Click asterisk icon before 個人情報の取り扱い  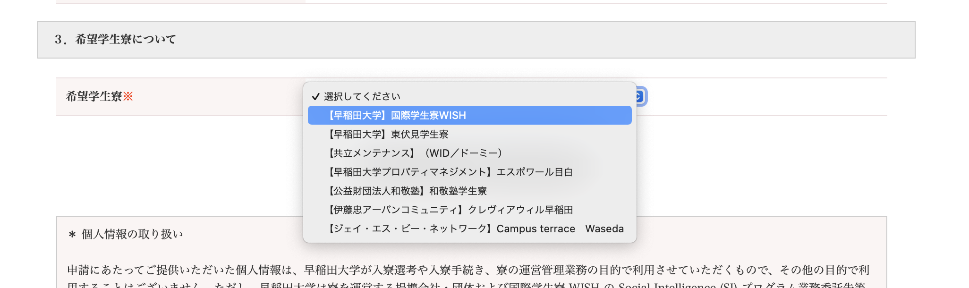tap(72, 235)
